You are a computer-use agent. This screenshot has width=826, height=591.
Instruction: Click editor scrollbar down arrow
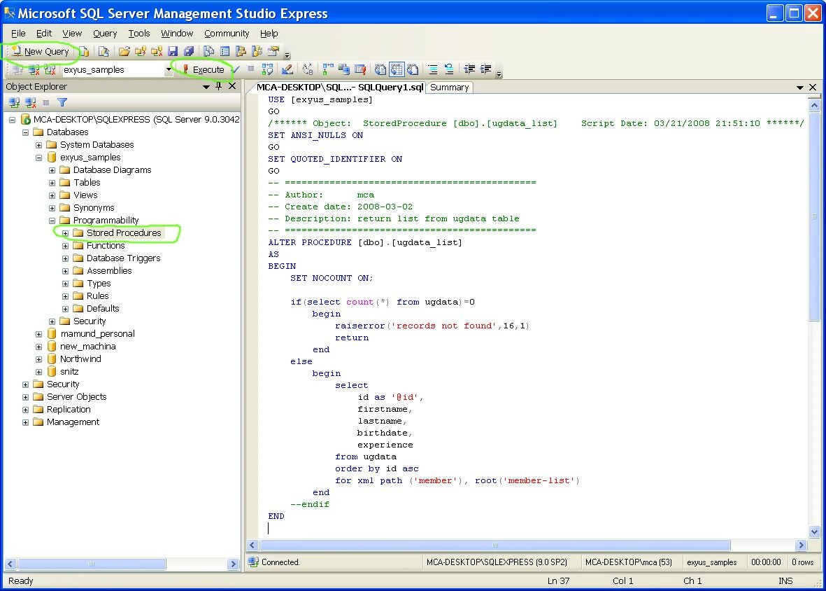(x=814, y=531)
